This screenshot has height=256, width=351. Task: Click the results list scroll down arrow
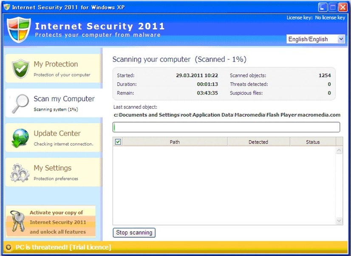pyautogui.click(x=339, y=221)
